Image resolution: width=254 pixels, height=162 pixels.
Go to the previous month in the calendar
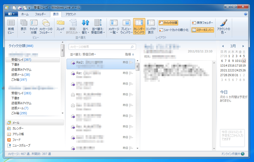click(x=223, y=46)
